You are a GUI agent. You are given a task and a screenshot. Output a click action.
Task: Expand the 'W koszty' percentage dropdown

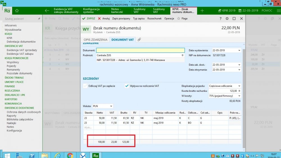239,96
